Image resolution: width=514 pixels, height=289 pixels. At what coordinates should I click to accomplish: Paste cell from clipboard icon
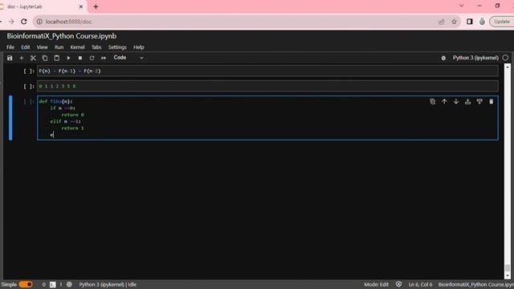point(57,58)
